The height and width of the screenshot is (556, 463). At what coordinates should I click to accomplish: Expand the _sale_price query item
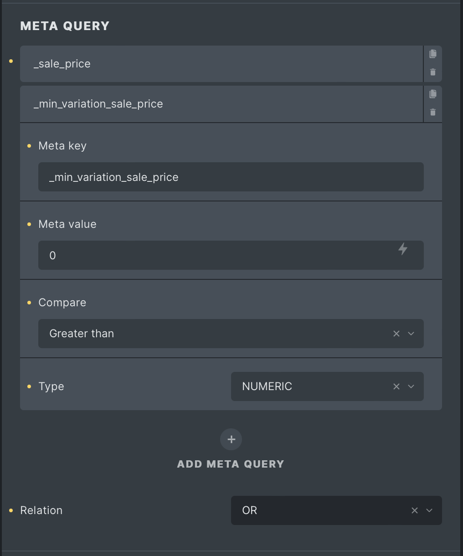coord(221,64)
